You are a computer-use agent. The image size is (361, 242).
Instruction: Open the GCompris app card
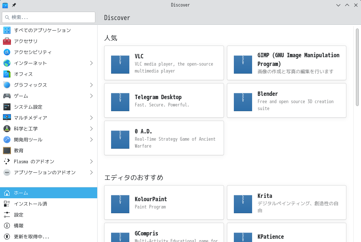[164, 233]
